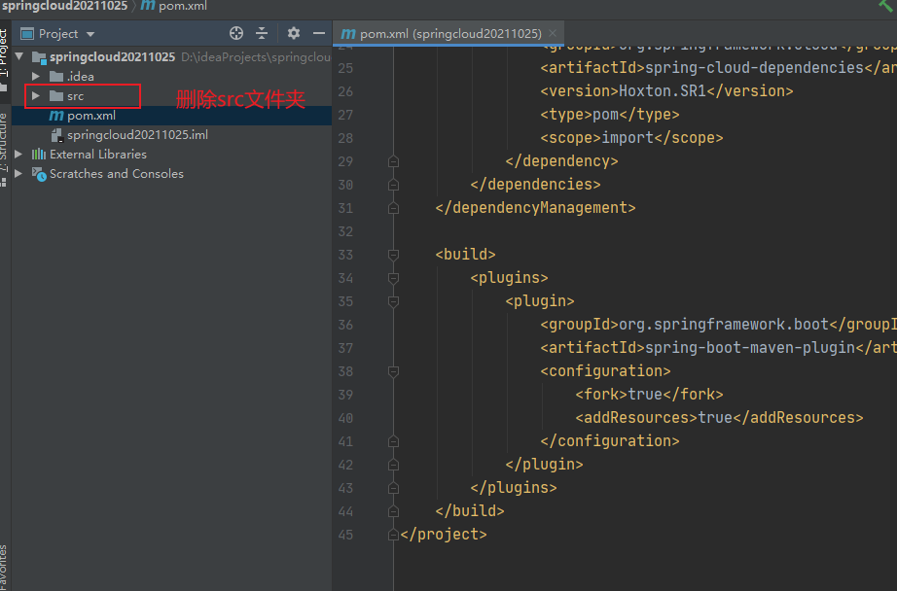Click the Hoxton.SR1 version text
This screenshot has height=591, width=897.
(x=663, y=90)
